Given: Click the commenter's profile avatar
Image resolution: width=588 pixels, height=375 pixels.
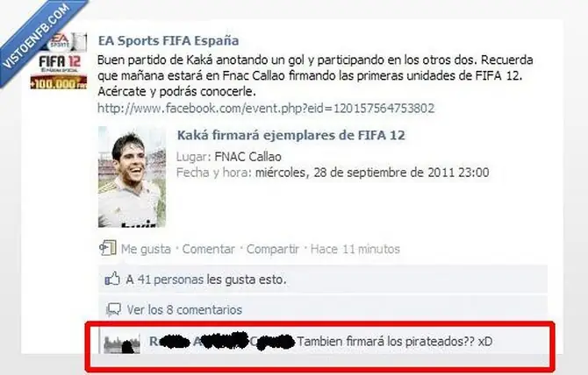Looking at the screenshot, I should [121, 343].
